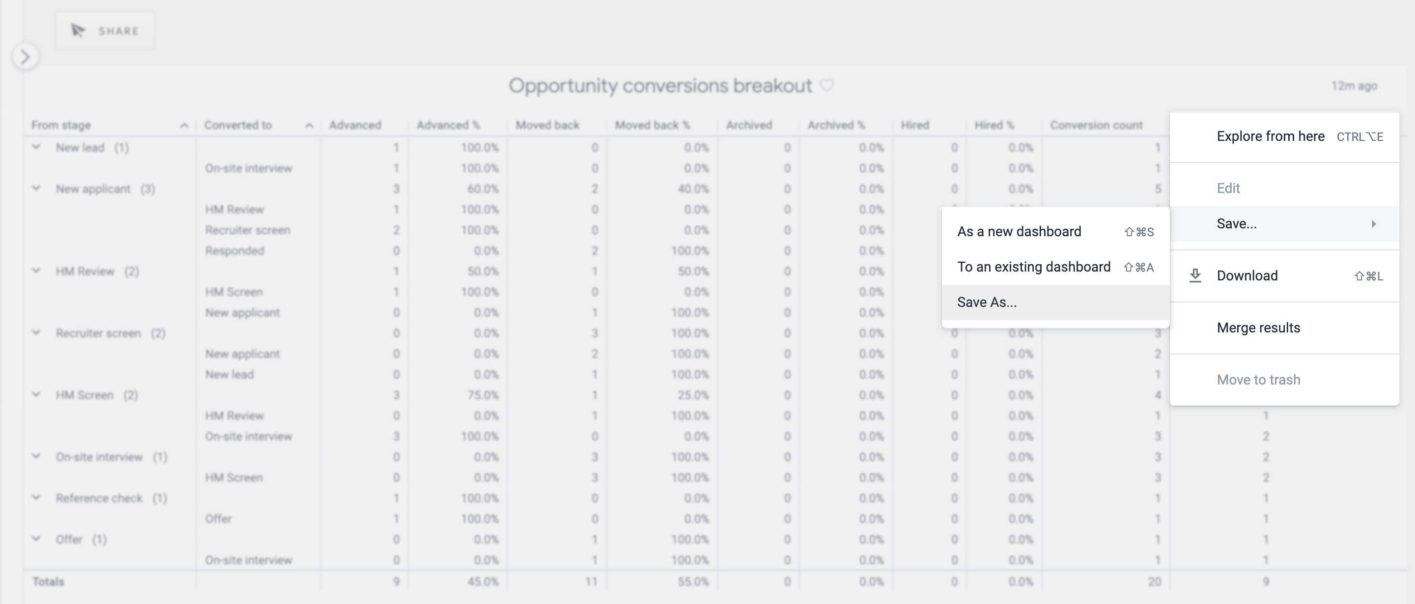Click Save As in the submenu
Viewport: 1415px width, 604px height.
987,302
